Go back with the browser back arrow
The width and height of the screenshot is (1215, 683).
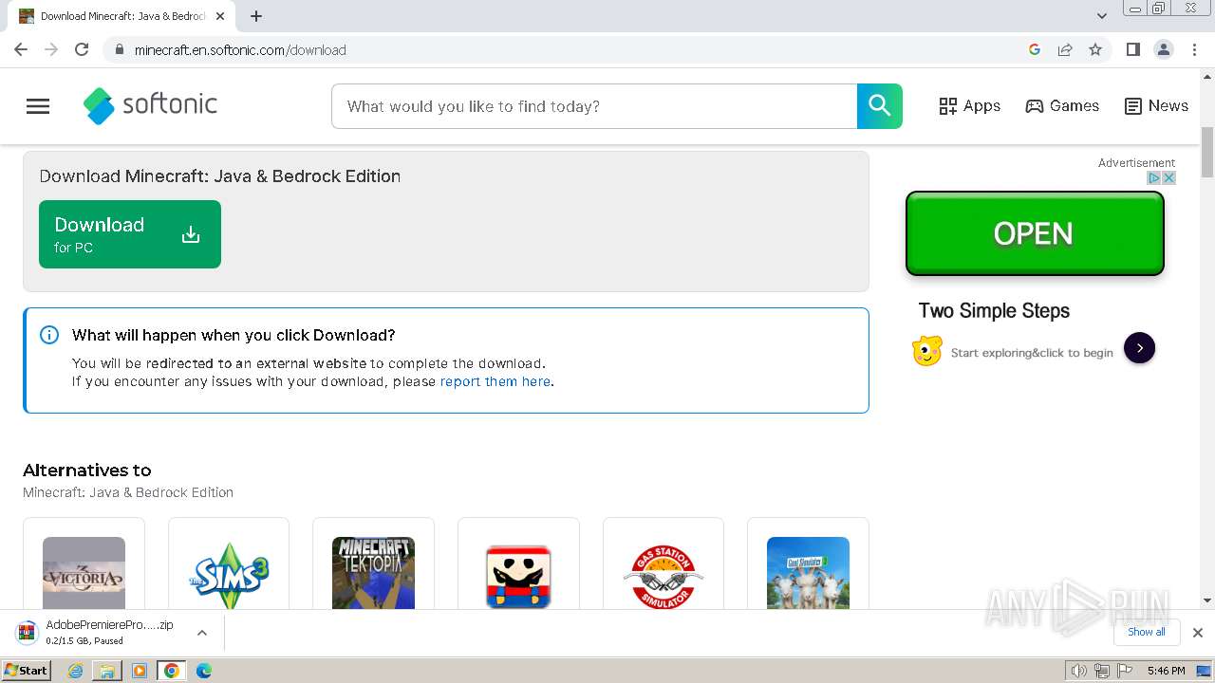tap(21, 49)
